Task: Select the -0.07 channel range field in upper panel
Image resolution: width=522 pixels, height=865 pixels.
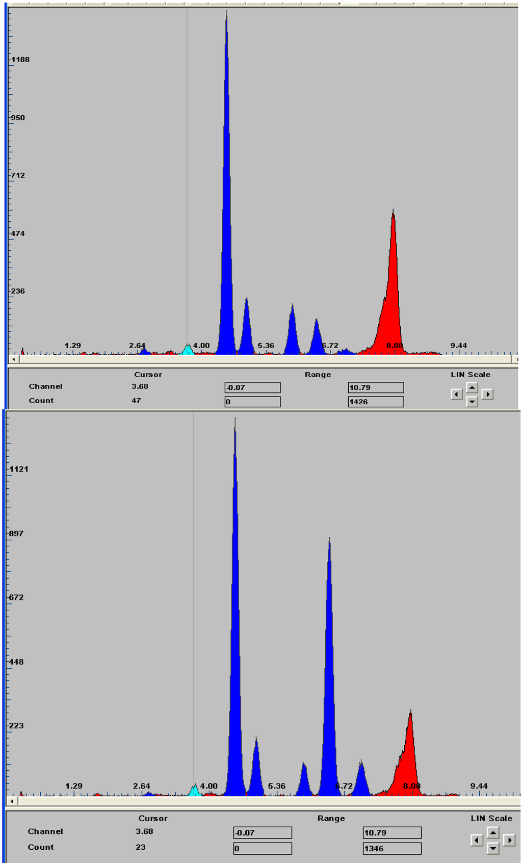Action: click(x=252, y=388)
